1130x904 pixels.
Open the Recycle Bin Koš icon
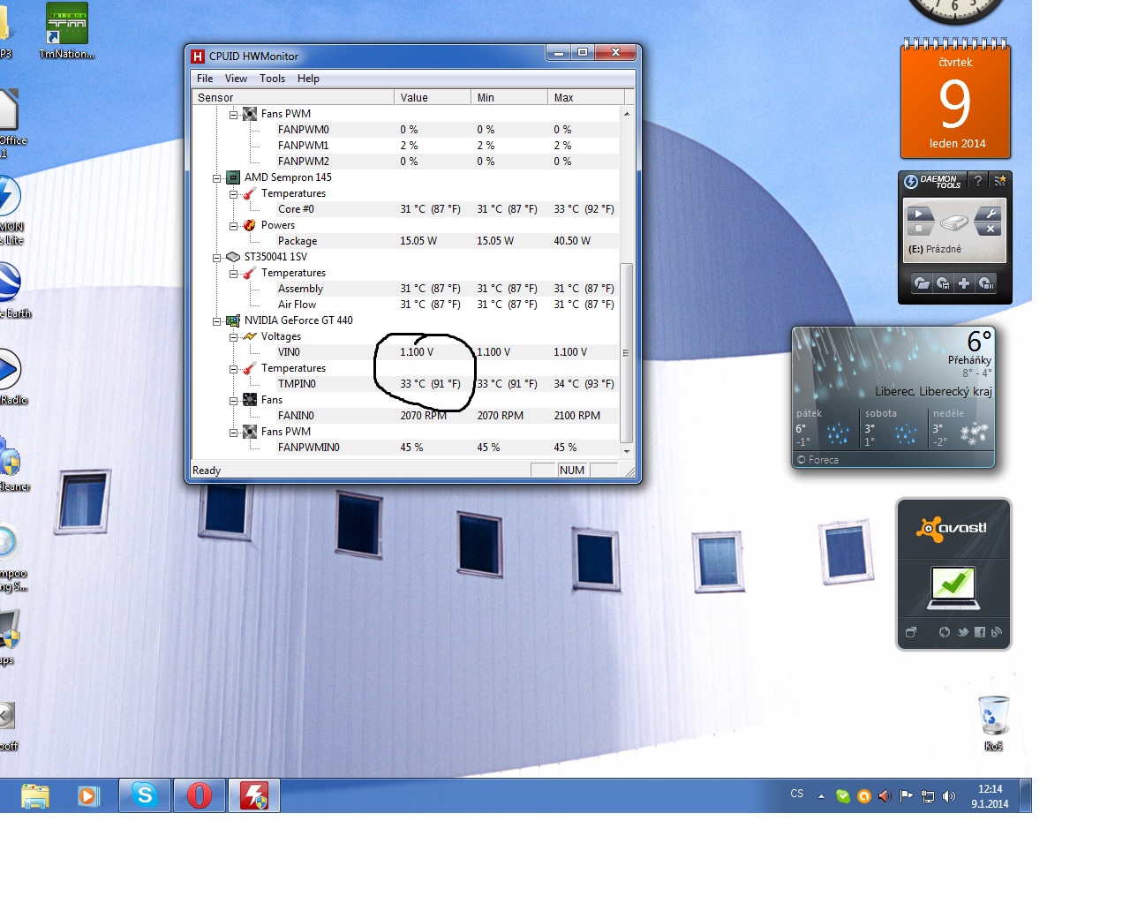[x=994, y=723]
